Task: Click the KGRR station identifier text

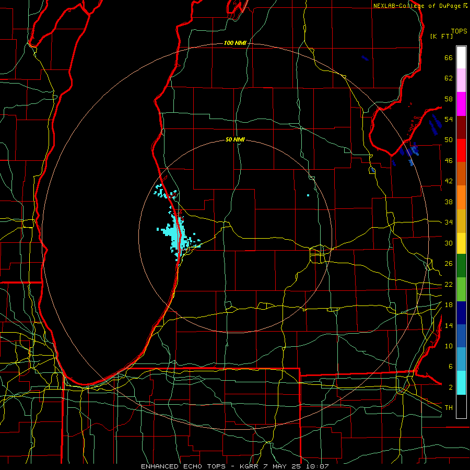Action: tap(249, 466)
